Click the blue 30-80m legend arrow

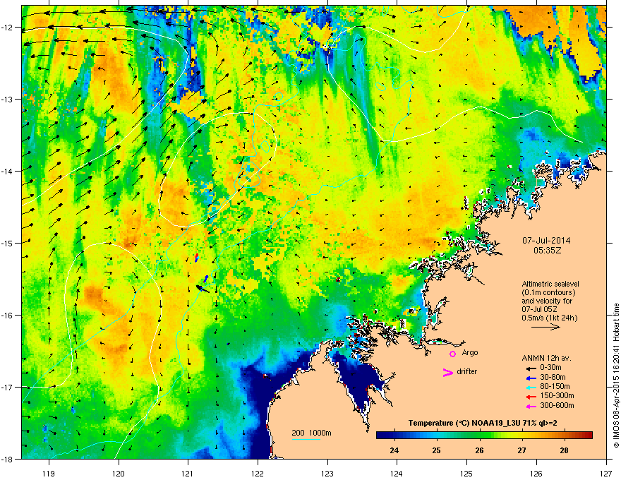point(531,378)
